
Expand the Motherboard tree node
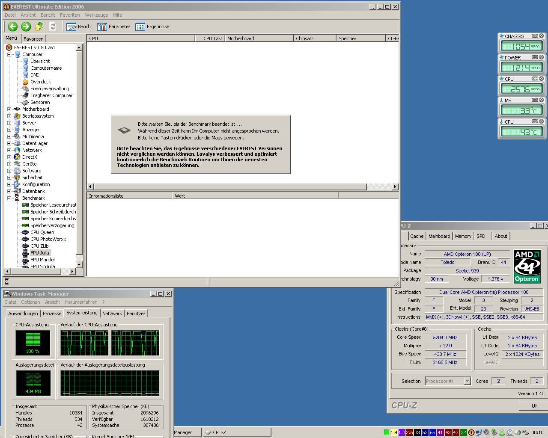(9, 109)
